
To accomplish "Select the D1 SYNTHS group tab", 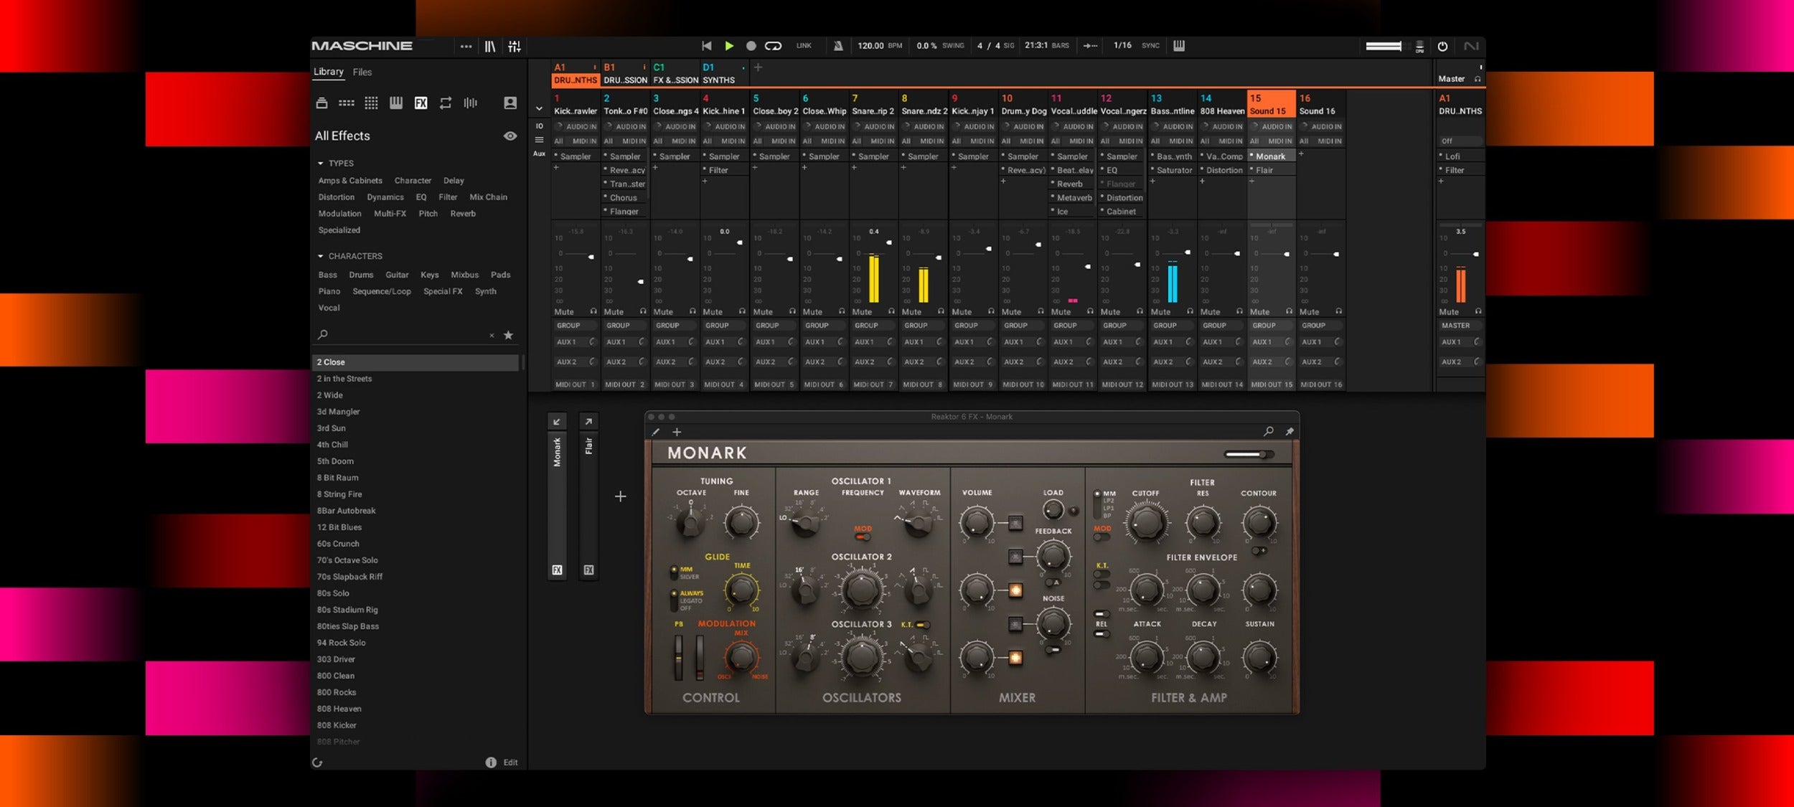I will [719, 74].
